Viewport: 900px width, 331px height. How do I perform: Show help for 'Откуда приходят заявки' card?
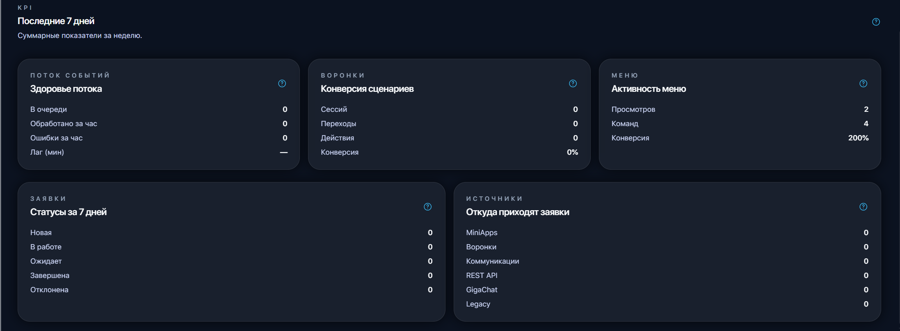click(x=863, y=207)
